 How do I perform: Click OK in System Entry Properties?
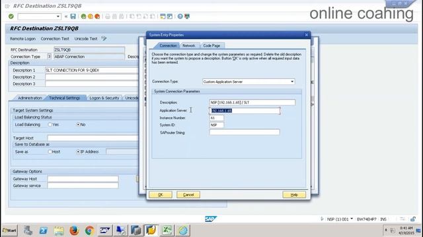pos(161,195)
